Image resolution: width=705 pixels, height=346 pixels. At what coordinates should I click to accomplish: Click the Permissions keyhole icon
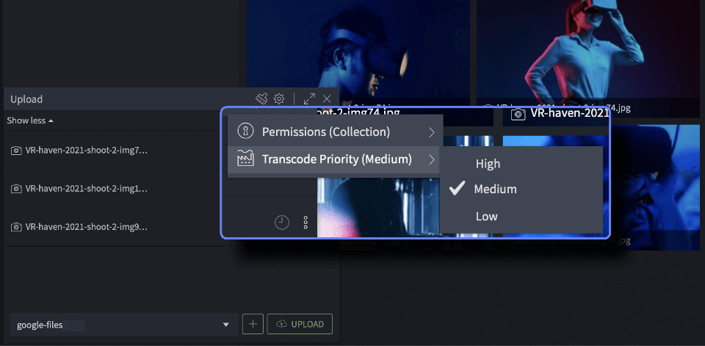245,131
